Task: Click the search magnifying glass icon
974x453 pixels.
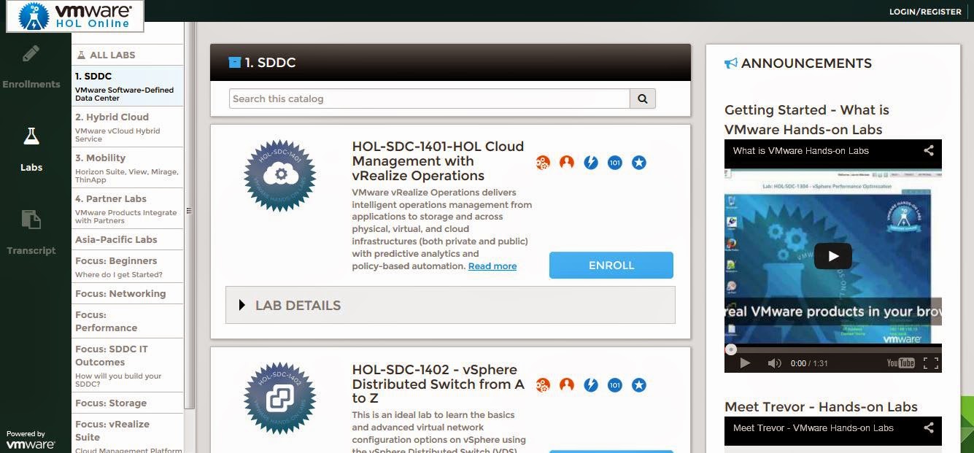Action: point(641,98)
